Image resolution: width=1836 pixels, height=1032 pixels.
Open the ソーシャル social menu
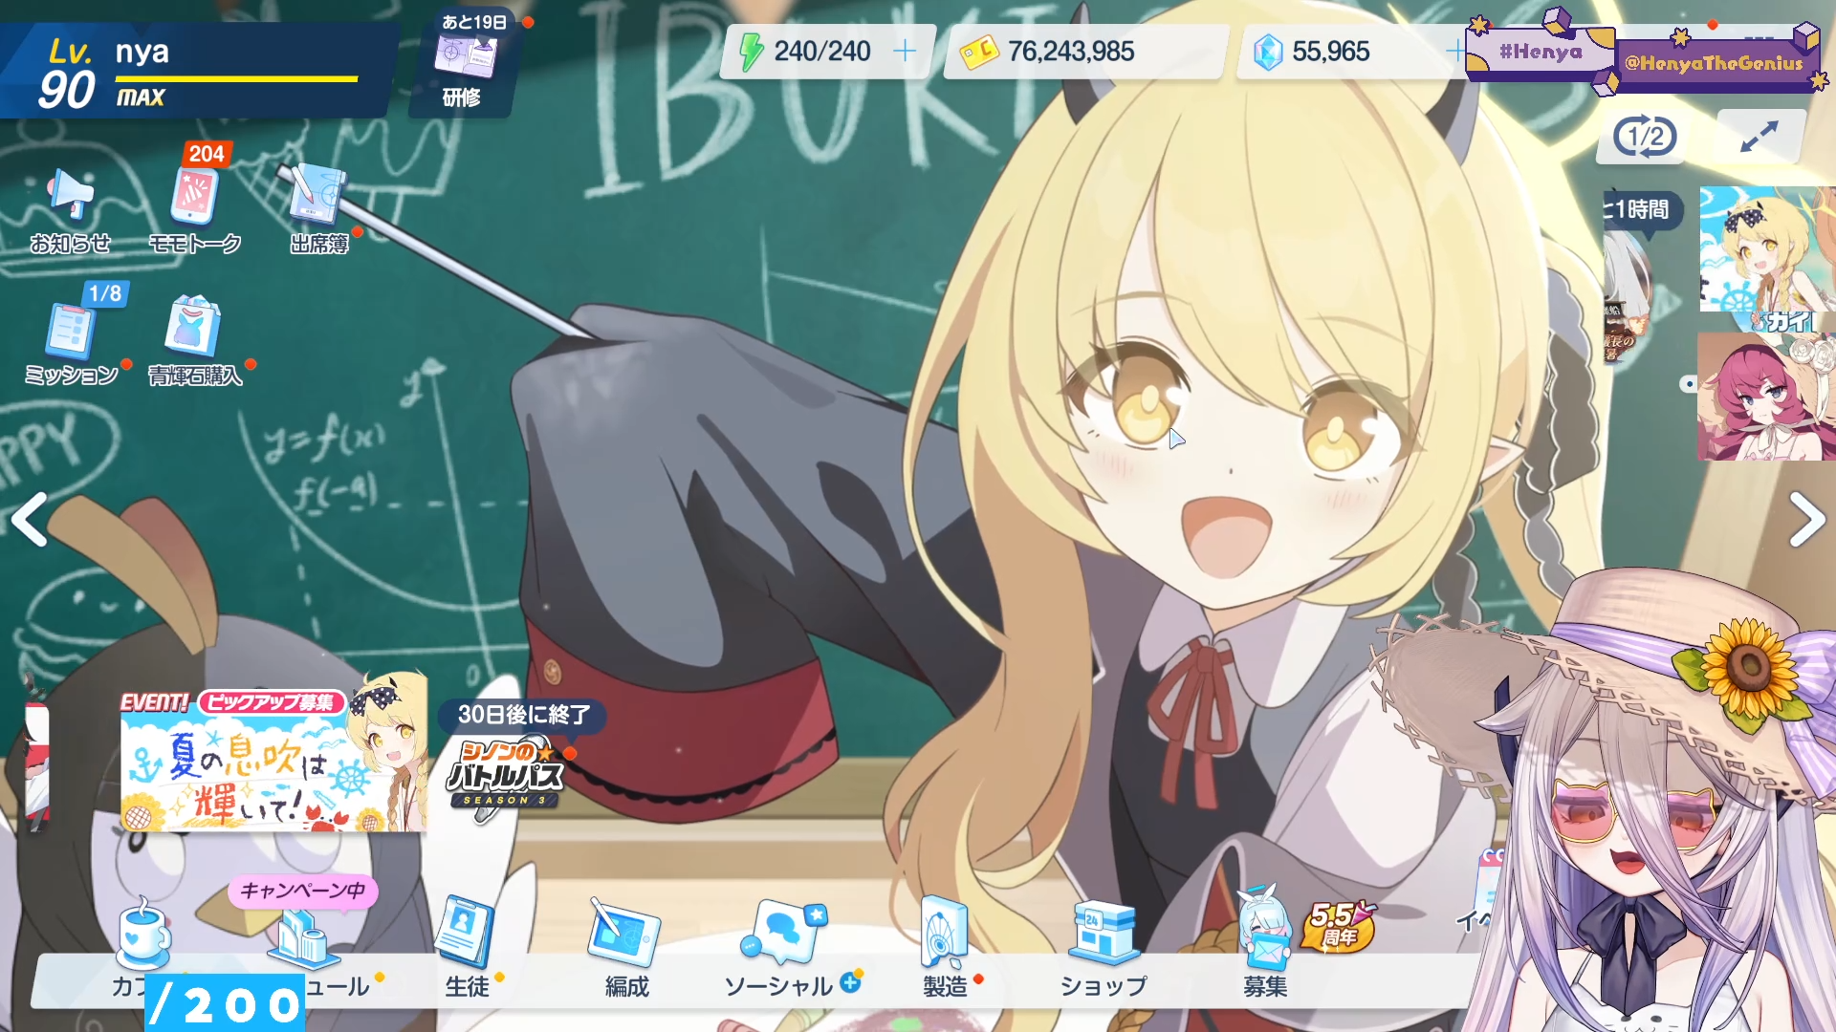(784, 949)
